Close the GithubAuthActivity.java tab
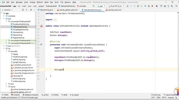The image size is (179, 100). (103, 10)
